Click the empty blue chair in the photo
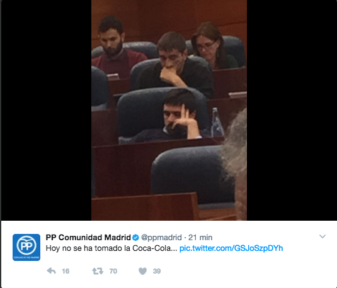 (192, 175)
